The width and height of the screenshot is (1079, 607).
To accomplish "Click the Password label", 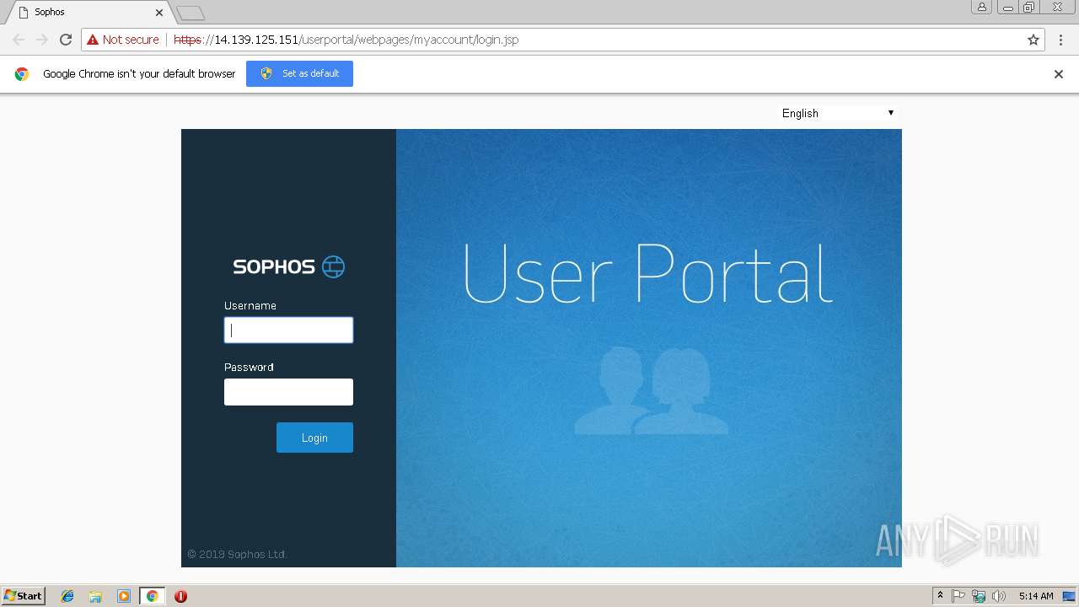I will coord(249,368).
